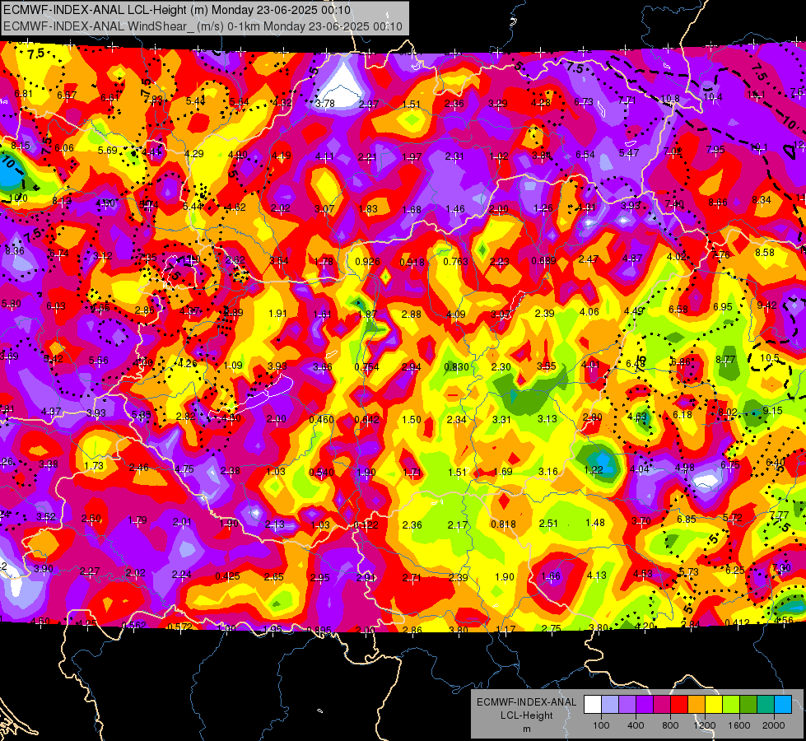Click the wind shear value 8.66
The height and width of the screenshot is (741, 806).
point(718,202)
